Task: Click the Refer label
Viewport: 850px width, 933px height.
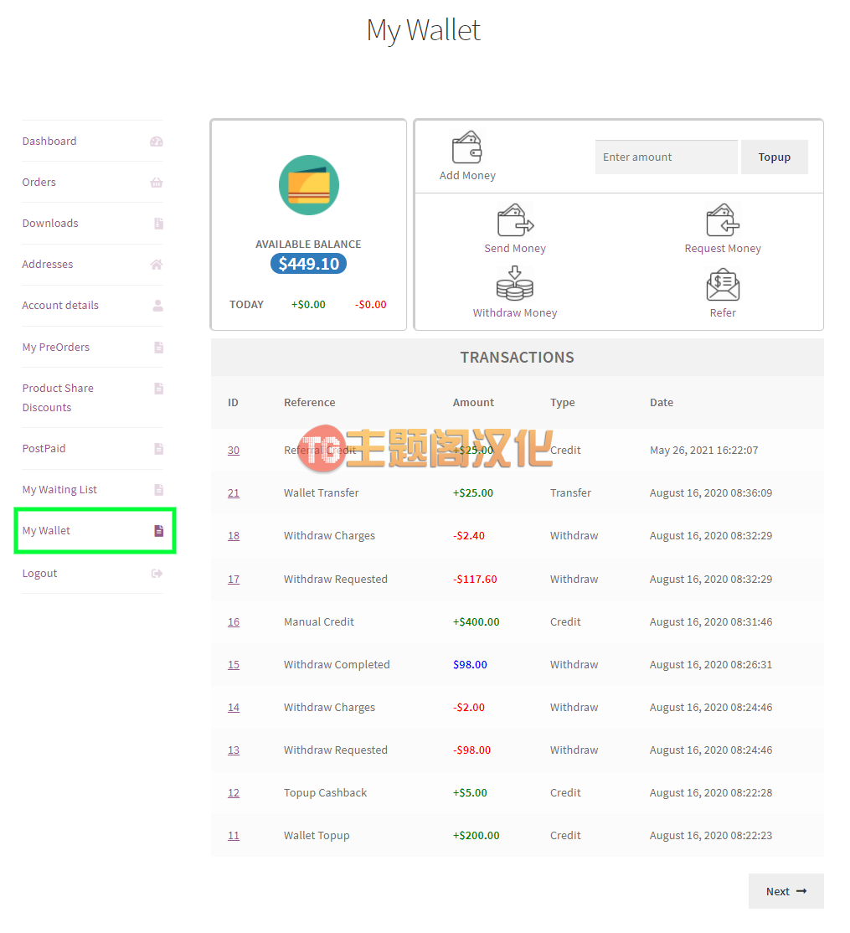Action: coord(723,313)
